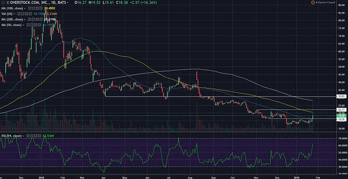Expand dropdown arrow next to MA (100, close)
Image resolution: width=348 pixels, height=179 pixels.
(x=25, y=9)
